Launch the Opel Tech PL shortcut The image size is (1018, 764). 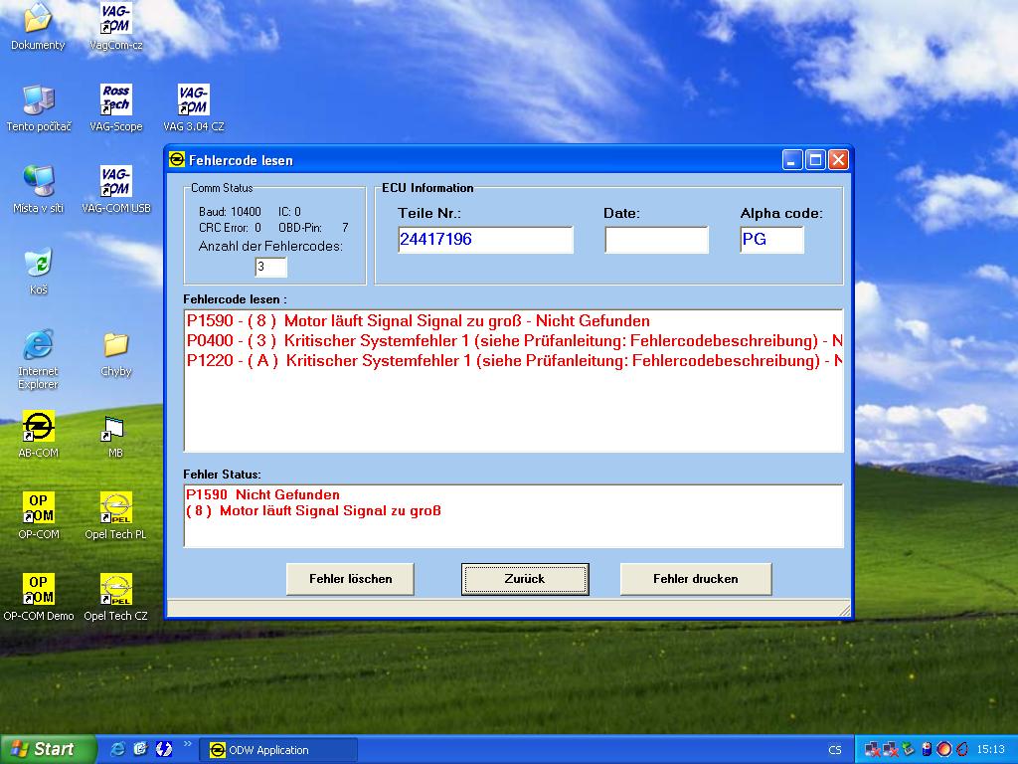pyautogui.click(x=115, y=508)
